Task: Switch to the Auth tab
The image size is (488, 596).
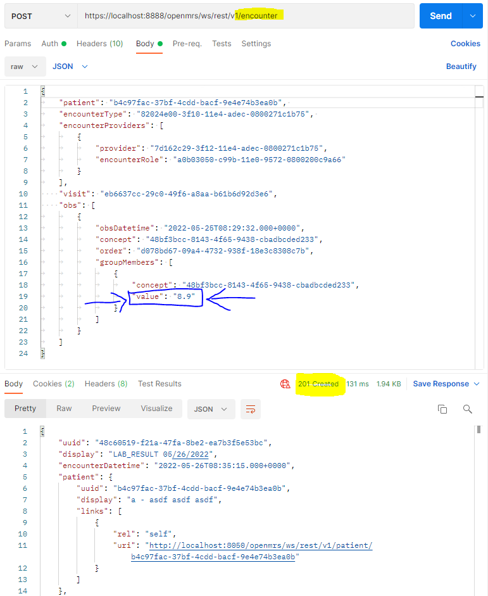Action: pos(54,44)
